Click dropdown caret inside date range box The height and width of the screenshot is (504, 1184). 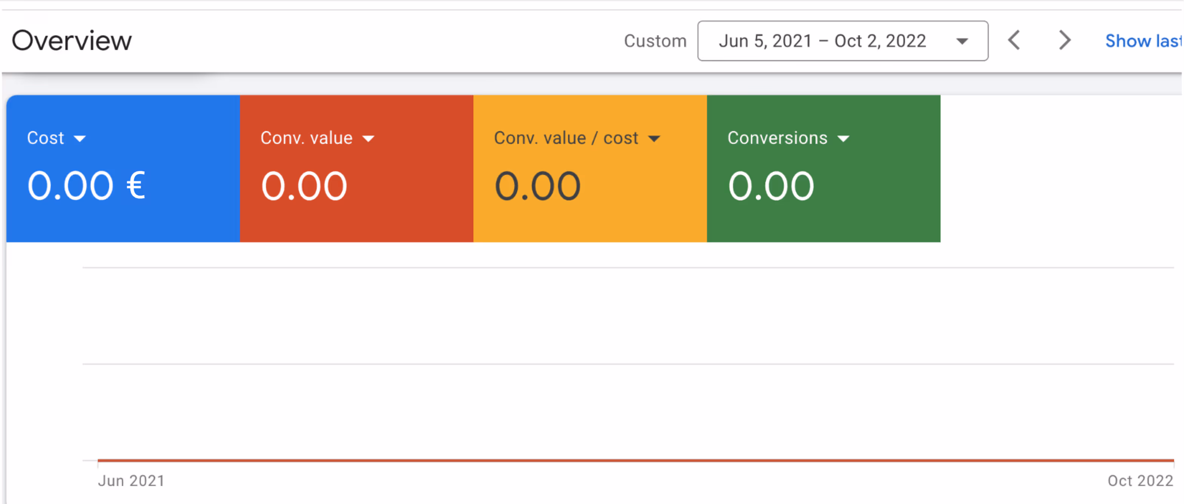point(962,41)
